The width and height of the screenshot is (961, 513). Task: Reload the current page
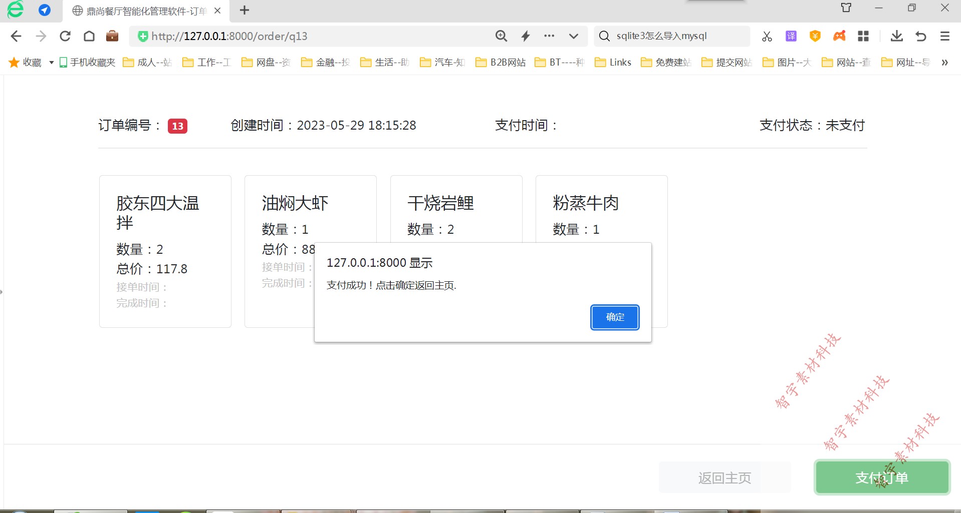[65, 36]
